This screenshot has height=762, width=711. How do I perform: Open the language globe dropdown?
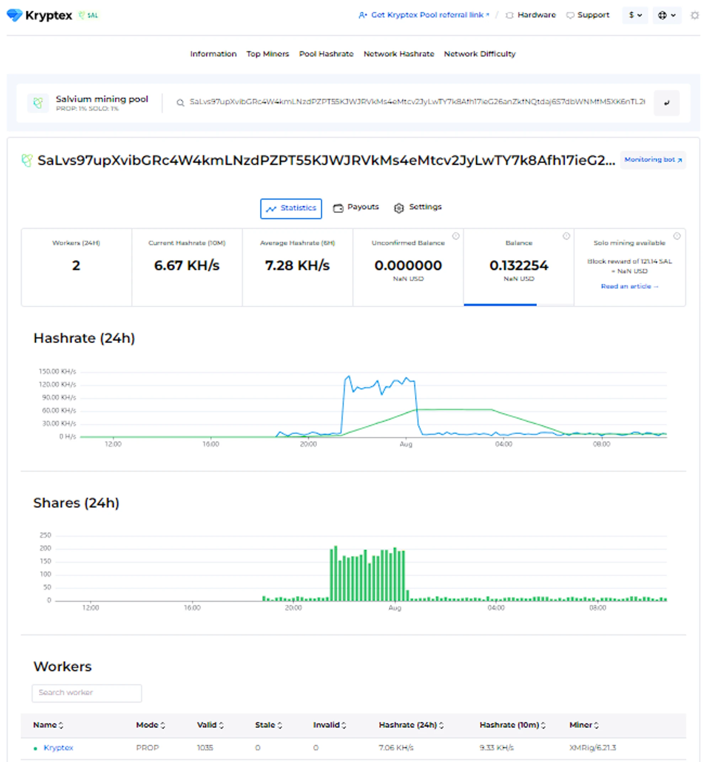click(666, 15)
